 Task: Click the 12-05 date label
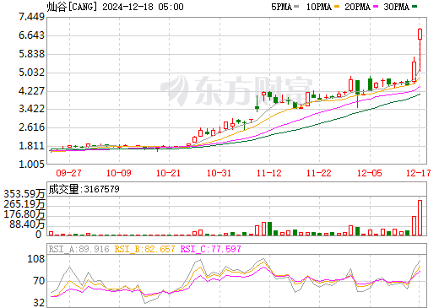pos(370,173)
